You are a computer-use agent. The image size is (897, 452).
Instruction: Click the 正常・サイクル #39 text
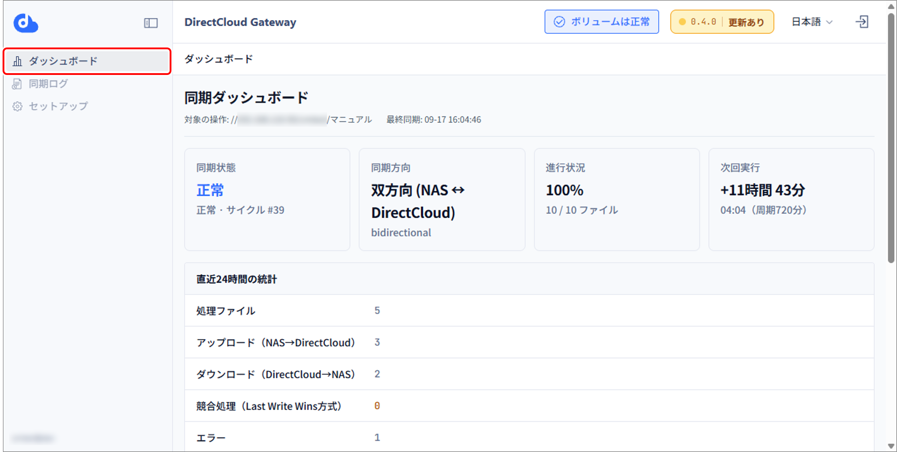tap(240, 210)
